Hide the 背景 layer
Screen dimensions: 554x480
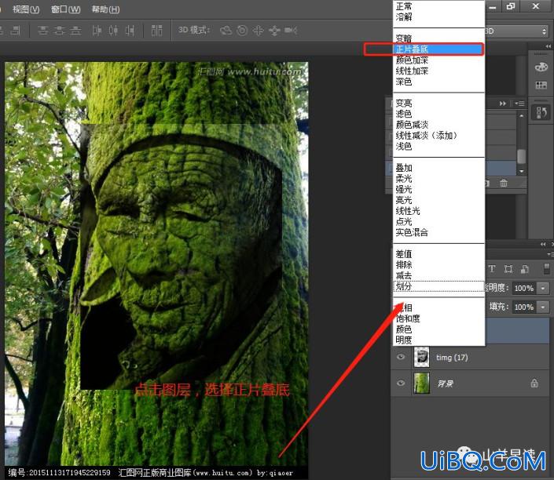click(x=401, y=383)
